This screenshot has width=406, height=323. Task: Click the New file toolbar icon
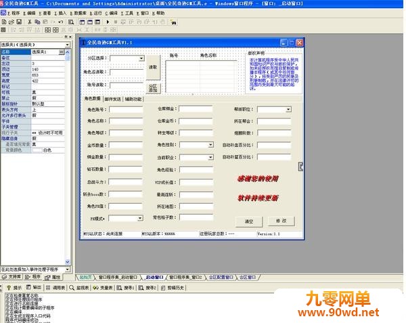4,22
